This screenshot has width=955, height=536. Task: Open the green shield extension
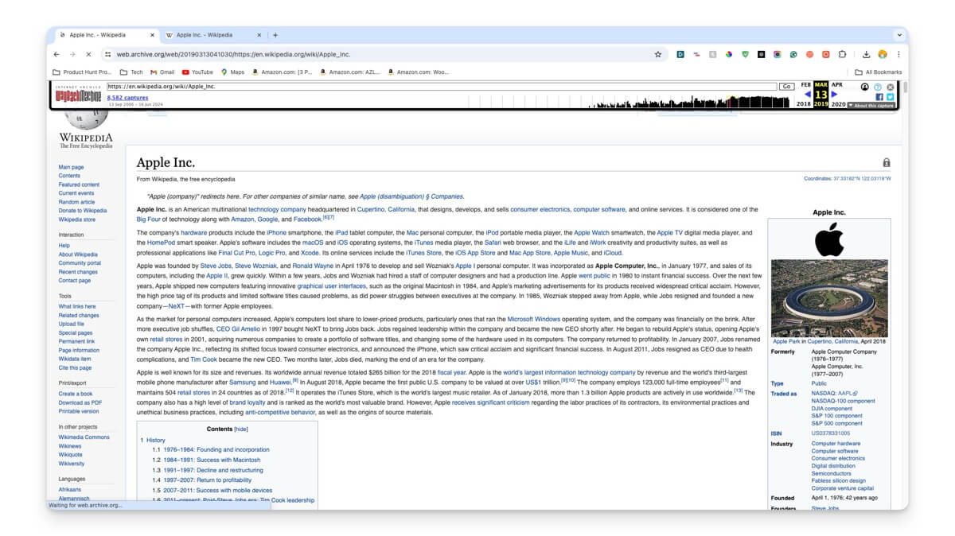pos(745,54)
